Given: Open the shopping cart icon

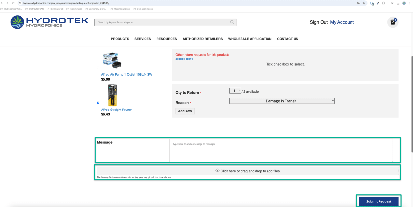Looking at the screenshot, I should (x=393, y=22).
